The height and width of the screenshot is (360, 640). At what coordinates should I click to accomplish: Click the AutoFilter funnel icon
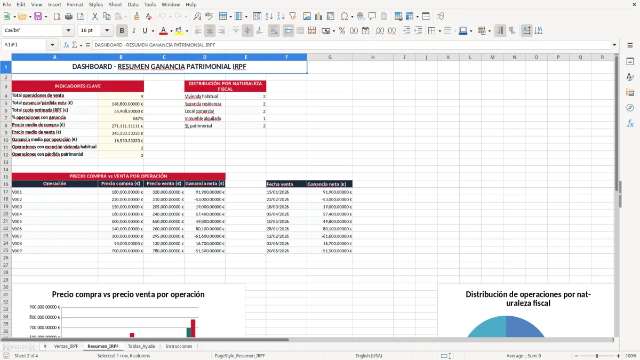point(292,17)
